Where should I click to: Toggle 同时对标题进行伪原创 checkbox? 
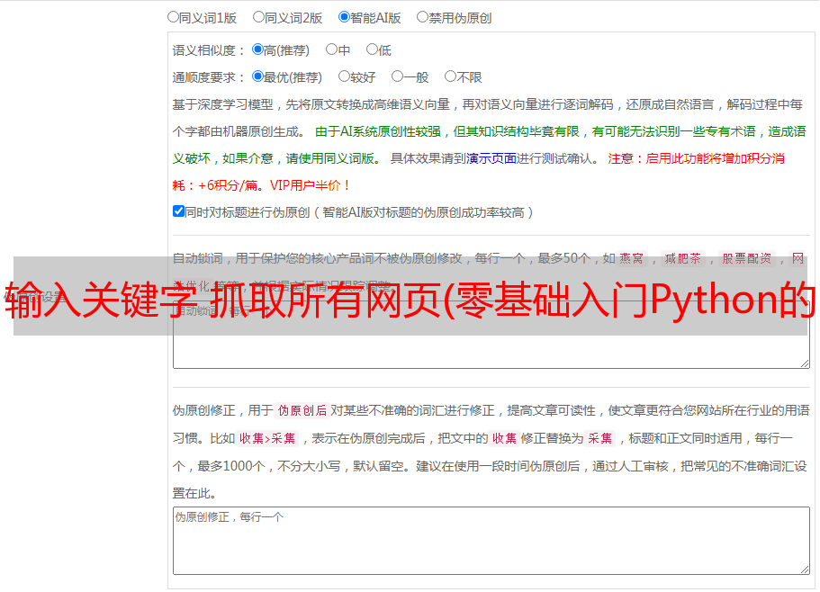(178, 211)
